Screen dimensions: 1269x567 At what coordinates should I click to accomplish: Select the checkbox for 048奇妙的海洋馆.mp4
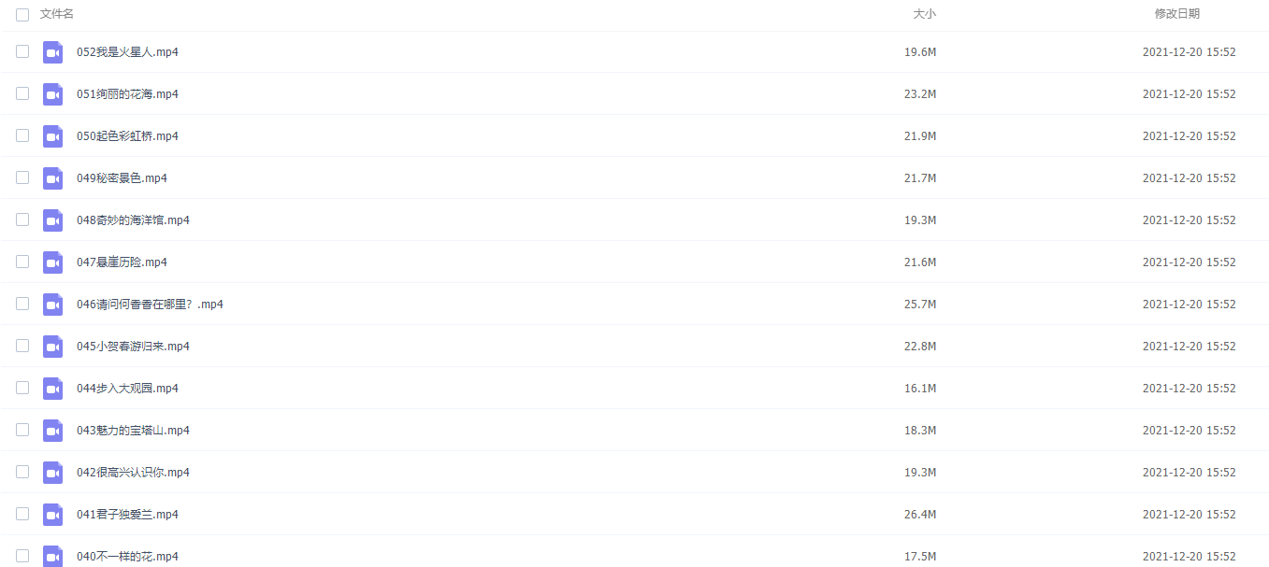click(22, 220)
